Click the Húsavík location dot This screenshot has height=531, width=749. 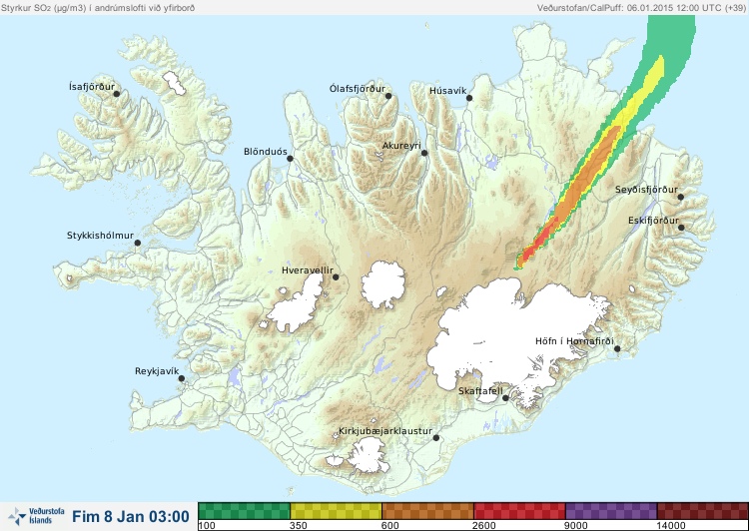[469, 98]
